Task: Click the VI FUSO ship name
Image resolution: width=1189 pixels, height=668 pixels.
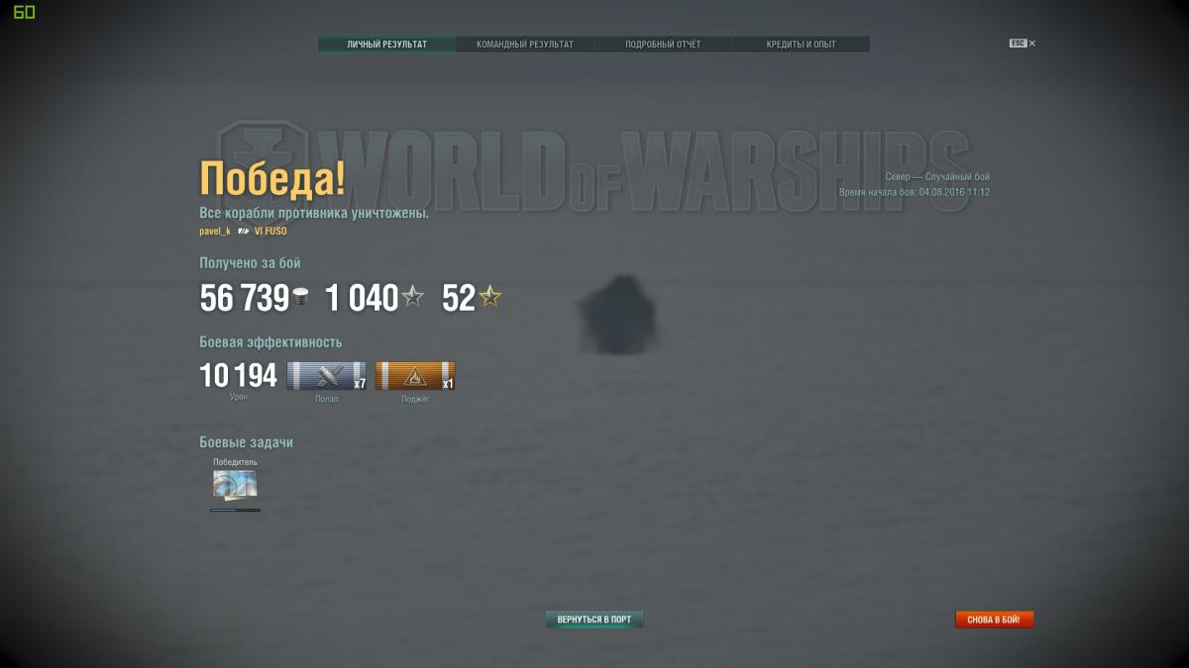Action: (x=270, y=231)
